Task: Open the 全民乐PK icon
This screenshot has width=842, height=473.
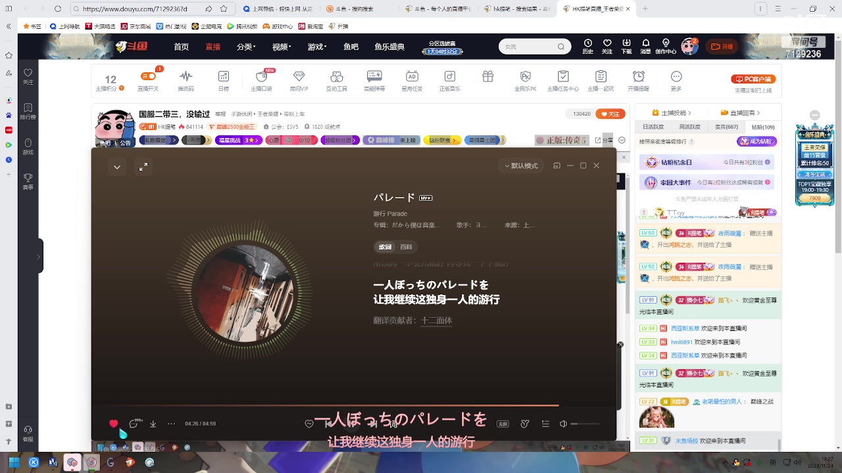Action: coord(525,80)
